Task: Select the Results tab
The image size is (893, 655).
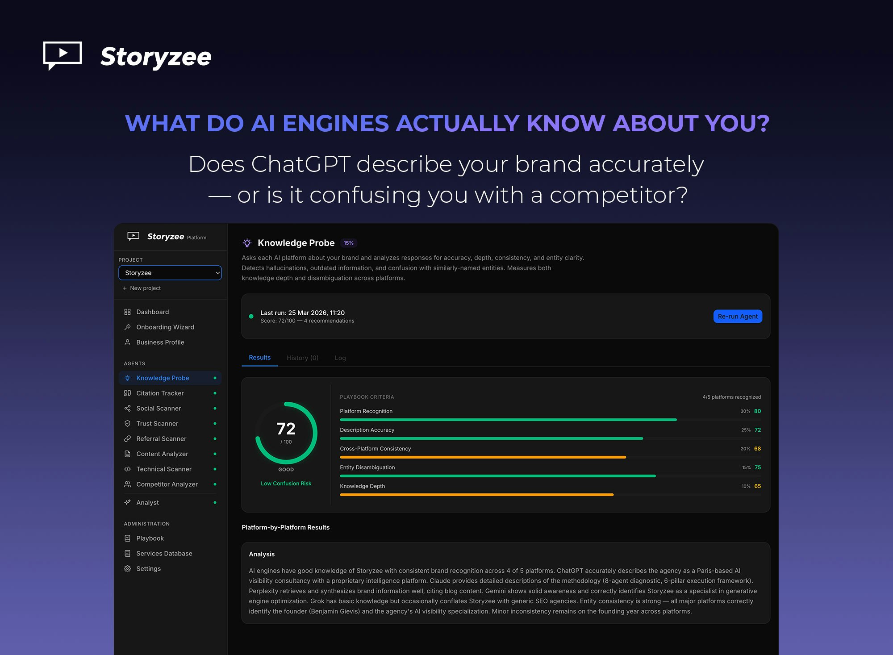Action: coord(259,358)
